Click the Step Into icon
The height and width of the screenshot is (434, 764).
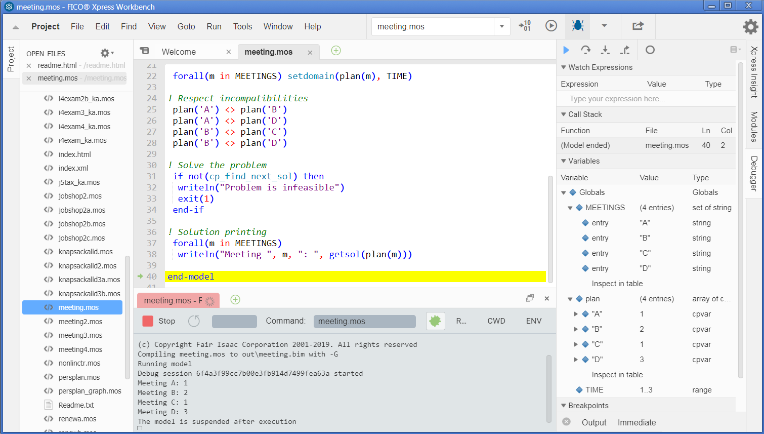point(605,50)
